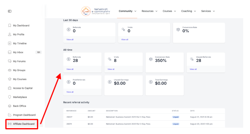The image size is (250, 134).
Task: Click the My Dashboard bookmark icon
Action: [10, 25]
